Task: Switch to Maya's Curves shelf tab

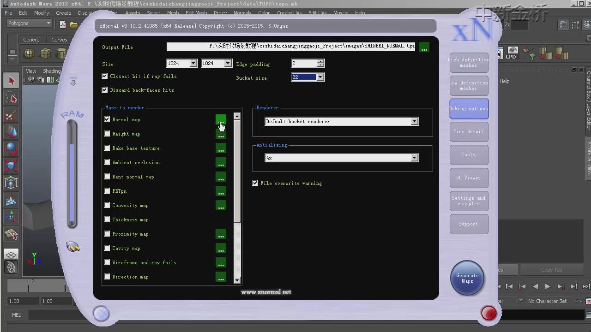Action: [59, 40]
